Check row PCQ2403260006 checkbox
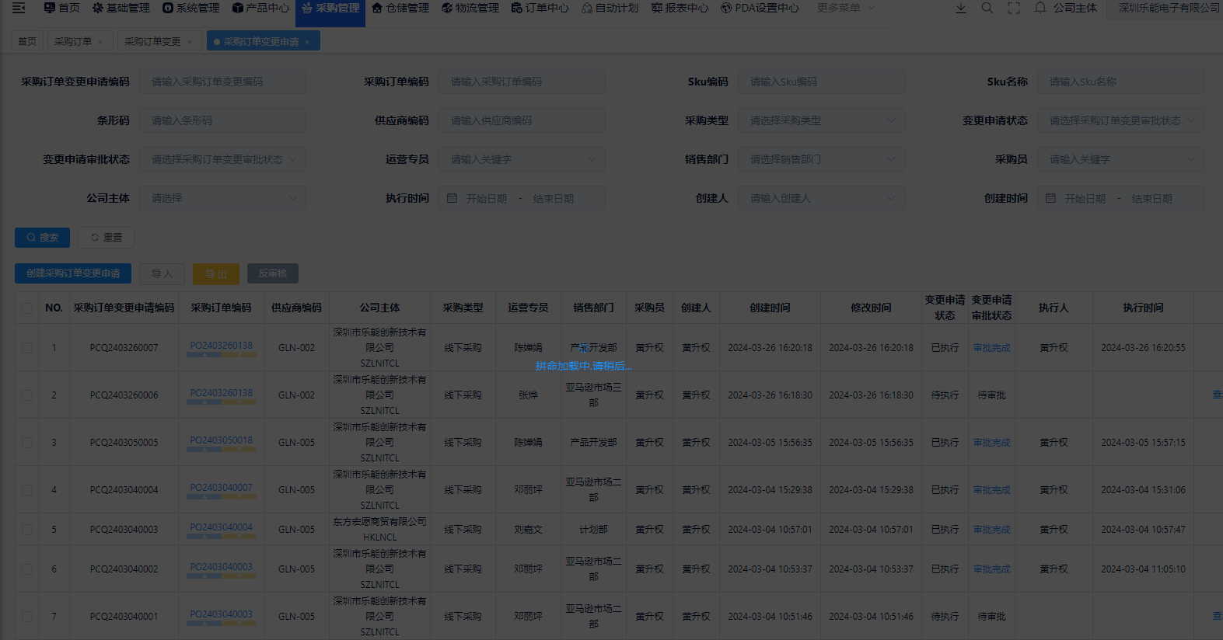This screenshot has height=640, width=1223. click(x=27, y=395)
